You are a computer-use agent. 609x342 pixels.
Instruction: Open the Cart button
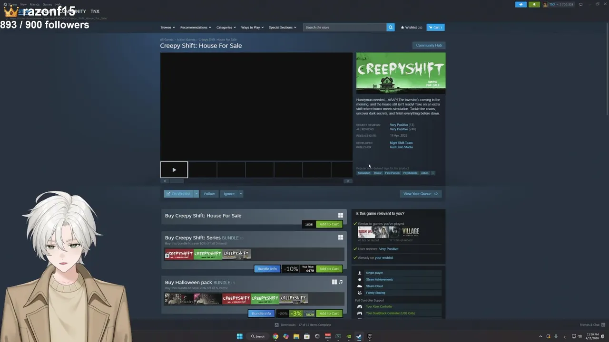tap(435, 28)
